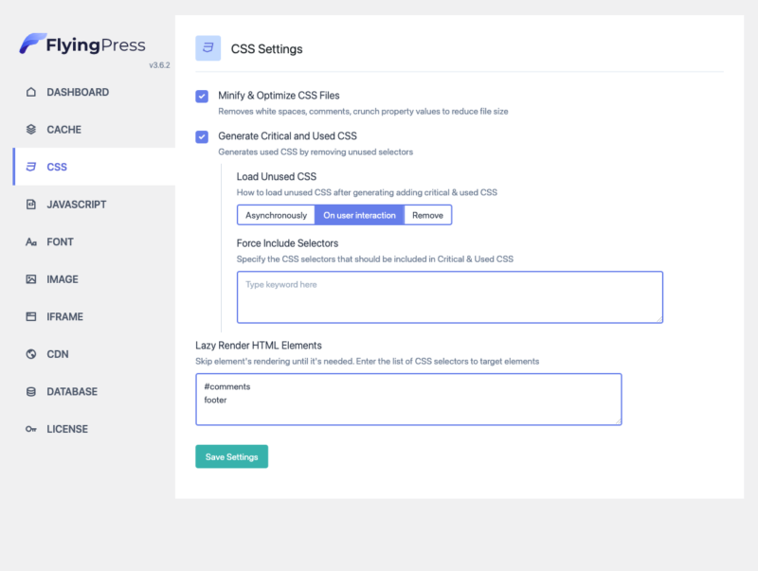This screenshot has width=758, height=571.
Task: Select Remove for loading unused CSS
Action: pos(427,214)
